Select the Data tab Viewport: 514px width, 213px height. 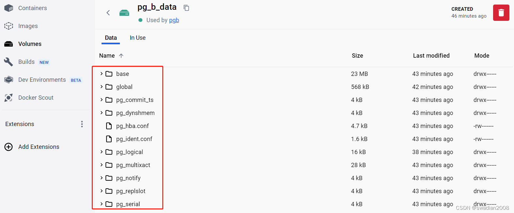tap(111, 38)
